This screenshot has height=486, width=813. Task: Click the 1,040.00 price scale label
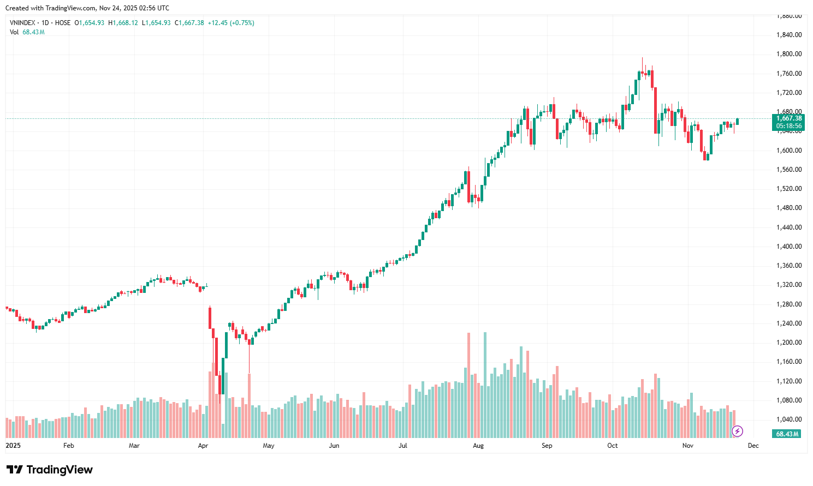coord(789,419)
